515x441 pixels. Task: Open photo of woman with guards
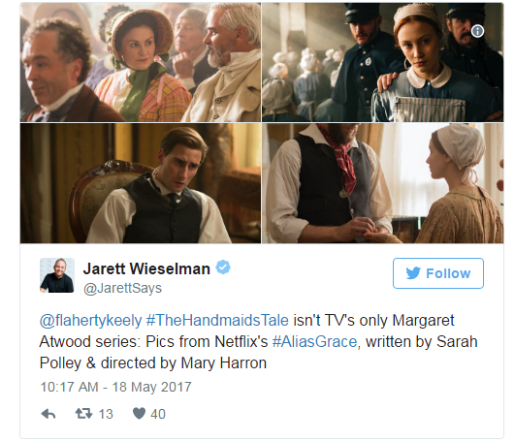coord(383,62)
